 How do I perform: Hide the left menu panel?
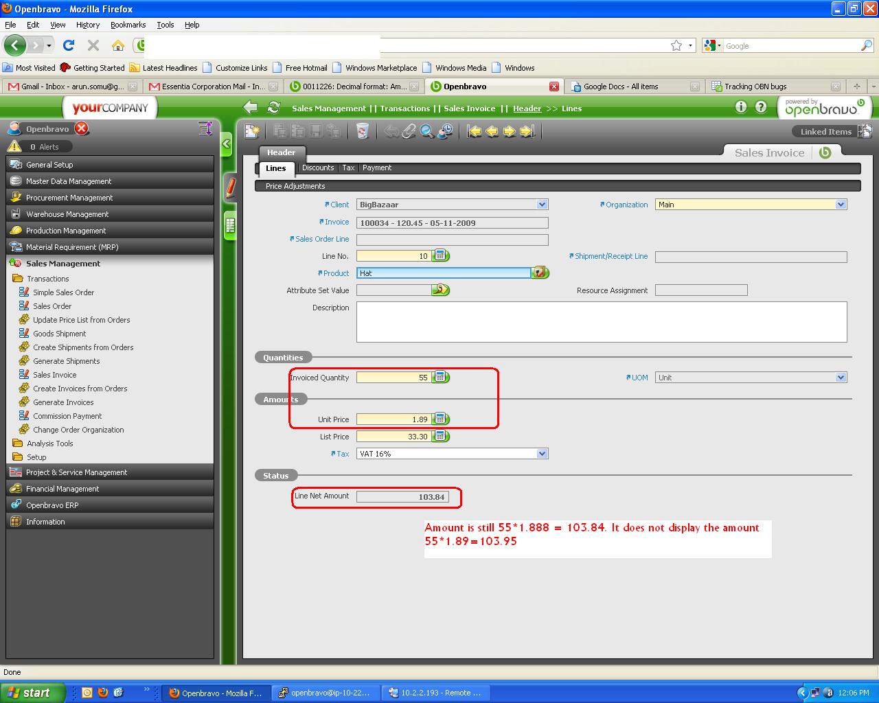click(x=227, y=144)
